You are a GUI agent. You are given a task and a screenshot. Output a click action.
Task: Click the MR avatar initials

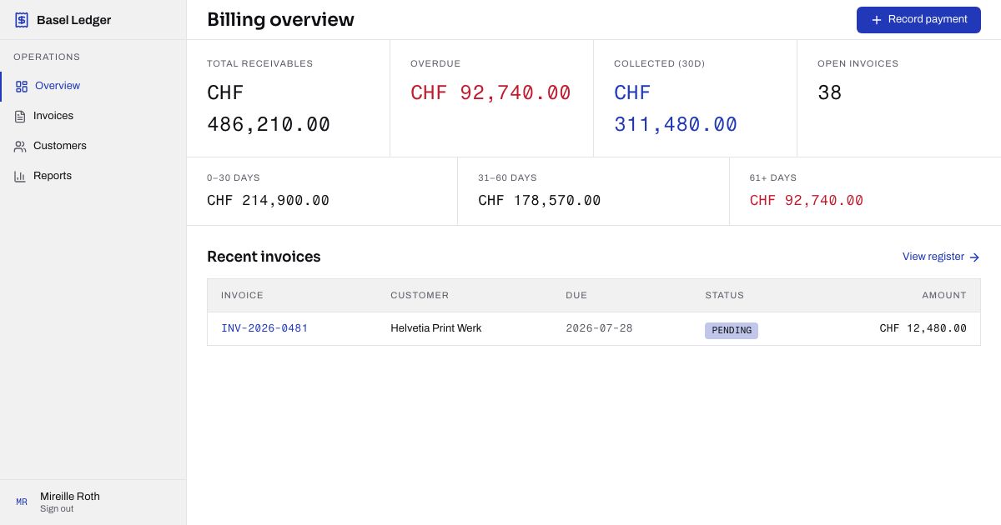(x=22, y=502)
